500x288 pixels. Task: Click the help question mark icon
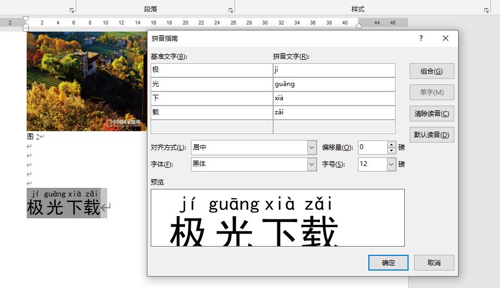(x=421, y=38)
